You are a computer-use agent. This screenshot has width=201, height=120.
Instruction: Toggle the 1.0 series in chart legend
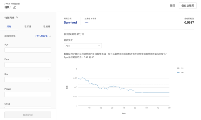coord(180,73)
